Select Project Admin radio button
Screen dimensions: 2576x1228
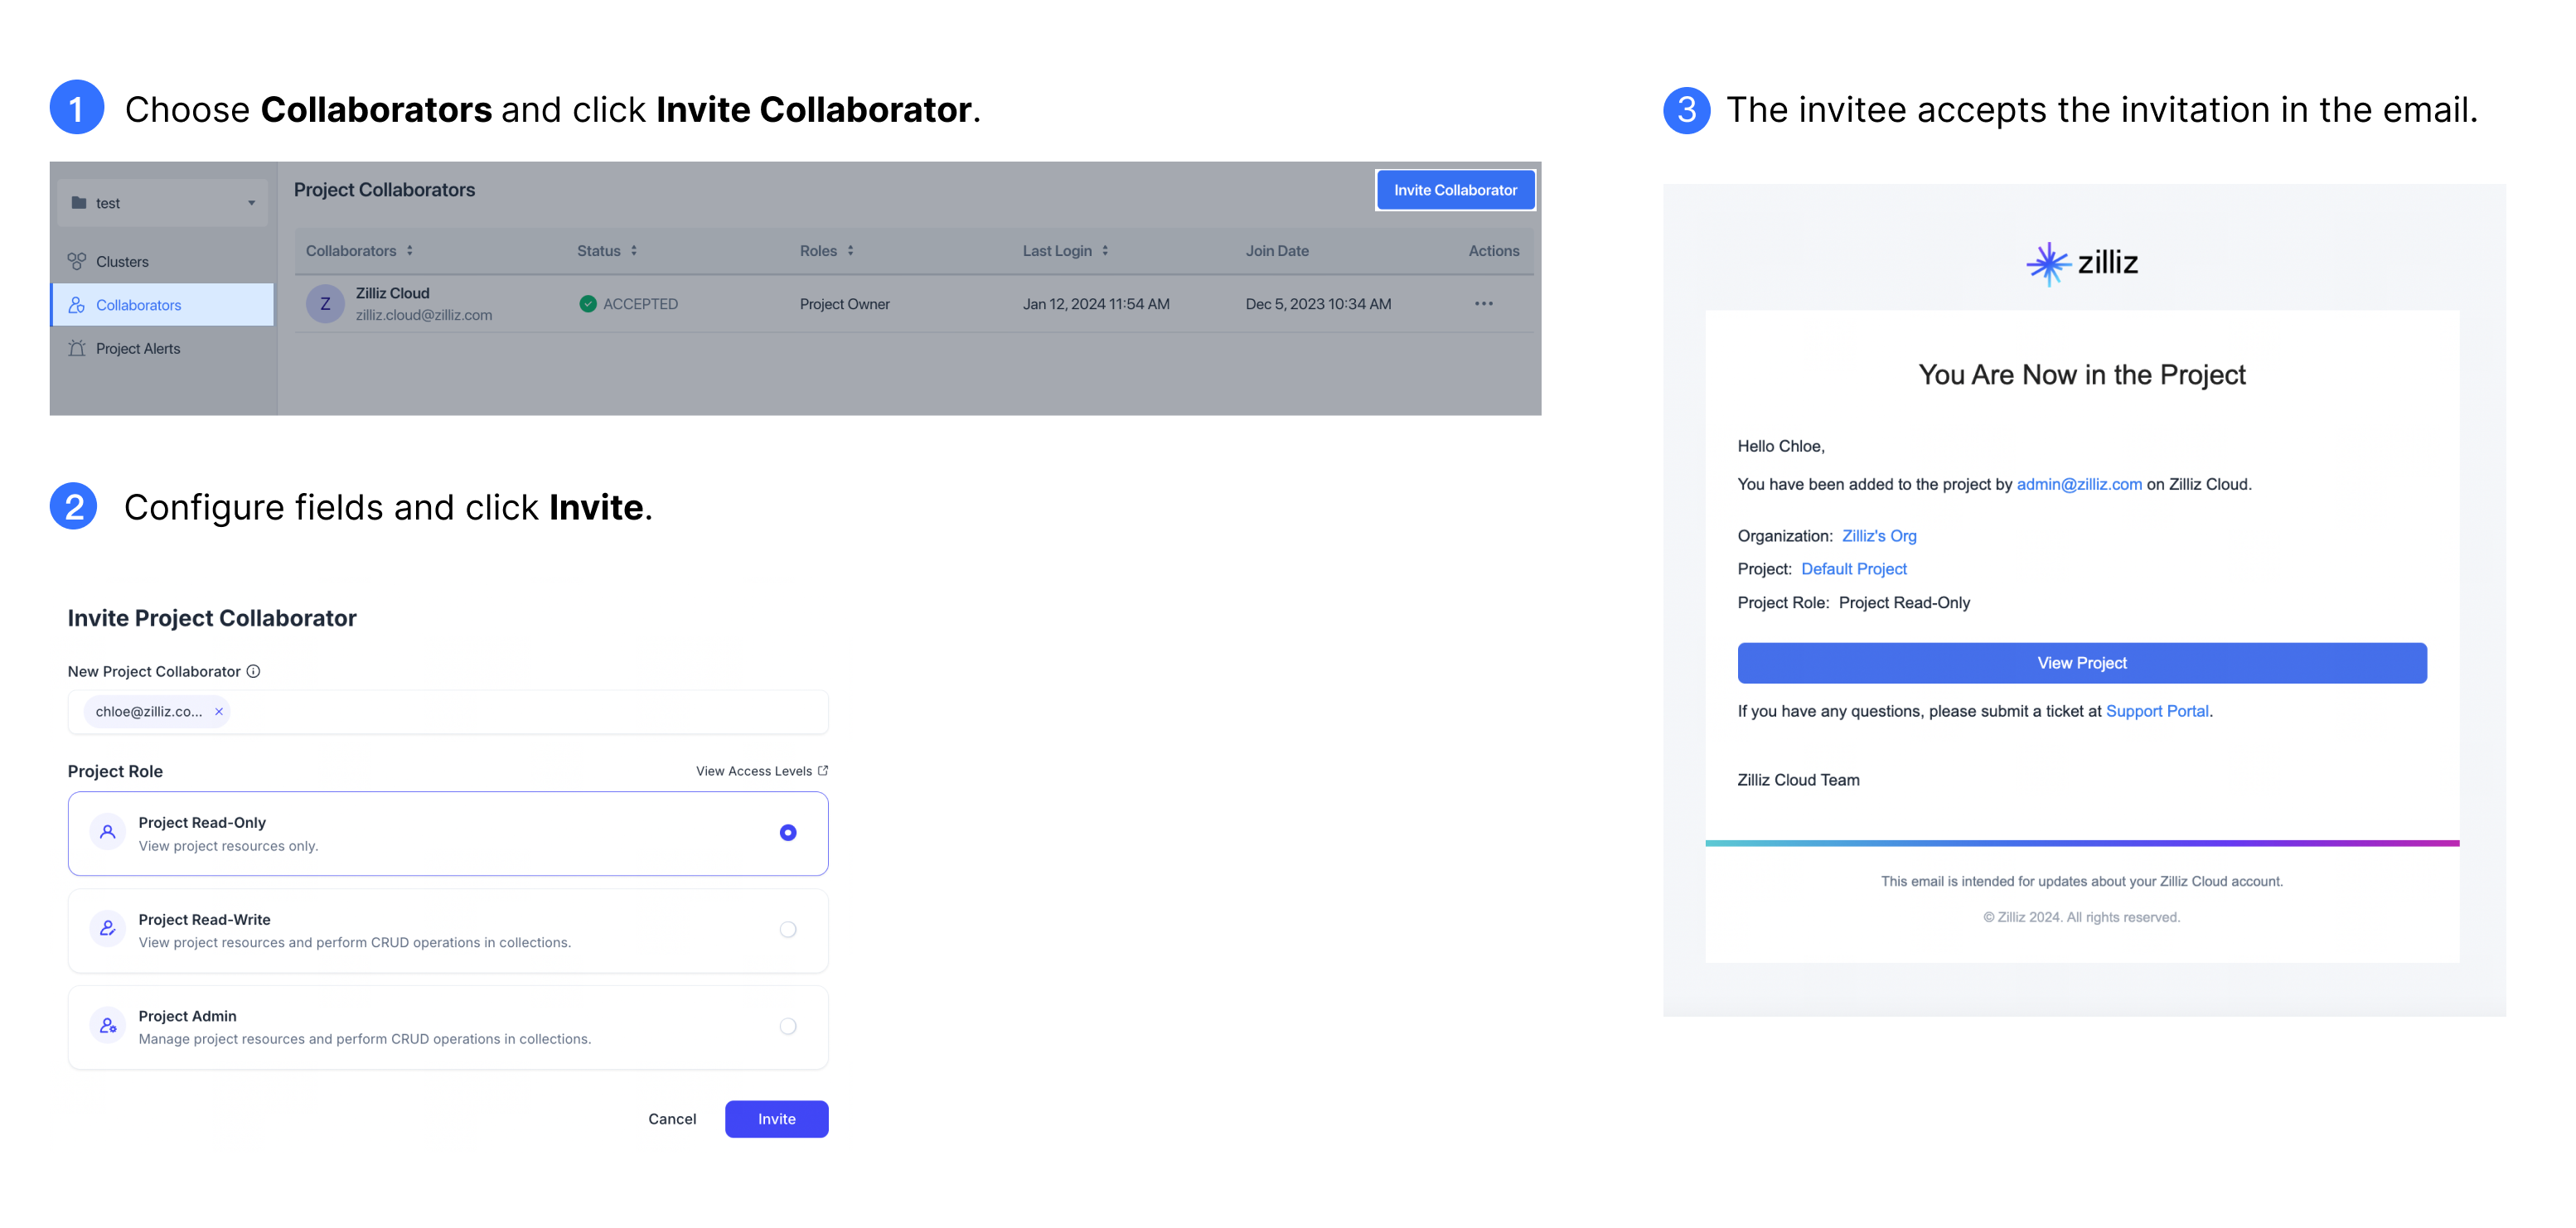pyautogui.click(x=787, y=1026)
